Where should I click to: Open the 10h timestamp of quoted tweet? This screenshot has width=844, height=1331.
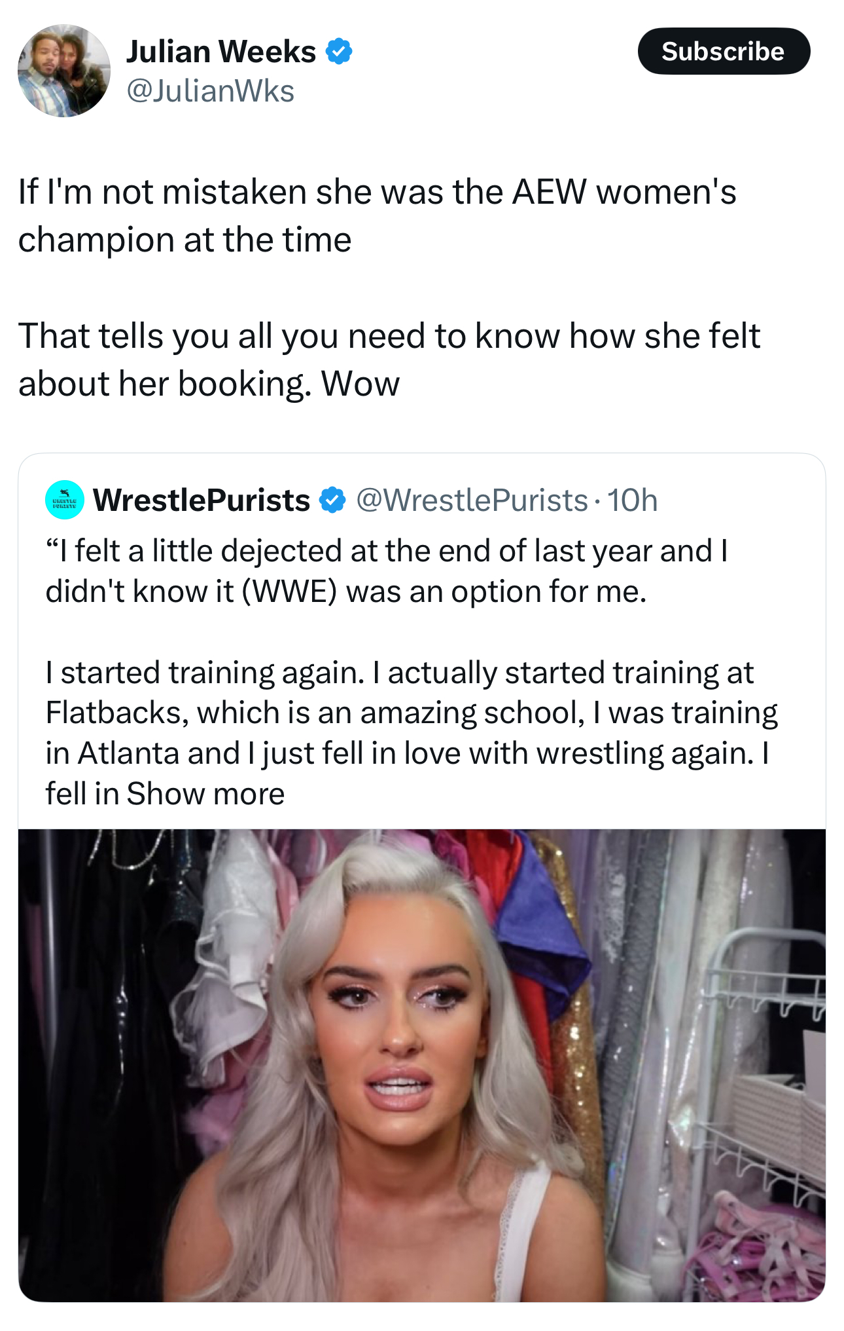632,500
